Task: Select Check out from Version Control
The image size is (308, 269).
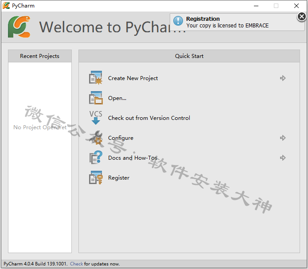Action: point(149,118)
